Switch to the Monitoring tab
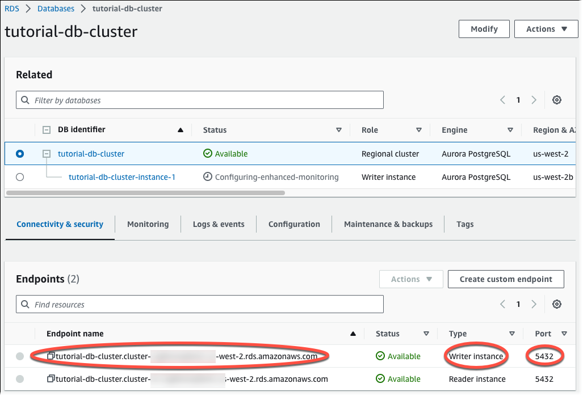 (x=148, y=224)
